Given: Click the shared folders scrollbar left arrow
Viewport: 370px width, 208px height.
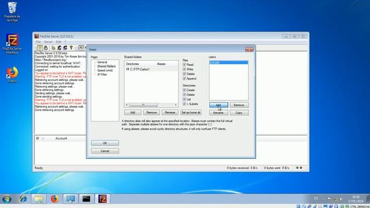Looking at the screenshot, I should (127, 105).
